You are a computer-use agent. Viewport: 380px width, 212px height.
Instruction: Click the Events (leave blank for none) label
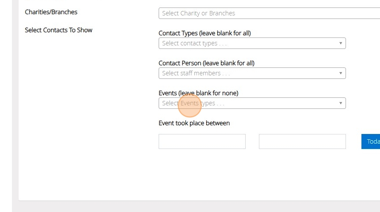pos(198,93)
